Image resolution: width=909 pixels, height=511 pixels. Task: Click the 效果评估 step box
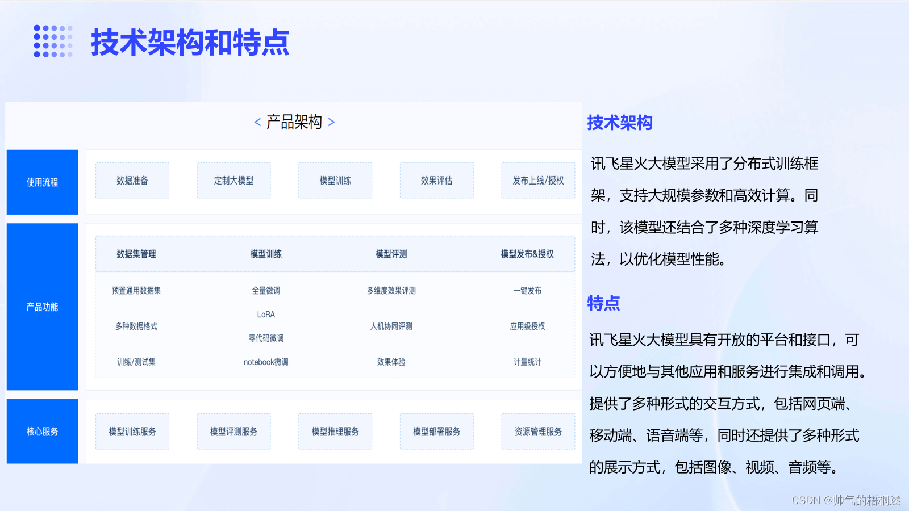(x=436, y=181)
